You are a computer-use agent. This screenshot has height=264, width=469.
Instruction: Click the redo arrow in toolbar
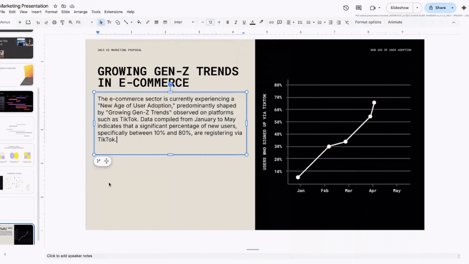pos(46,22)
